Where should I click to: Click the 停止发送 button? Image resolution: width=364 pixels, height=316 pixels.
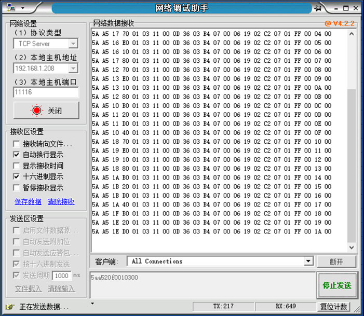click(337, 285)
